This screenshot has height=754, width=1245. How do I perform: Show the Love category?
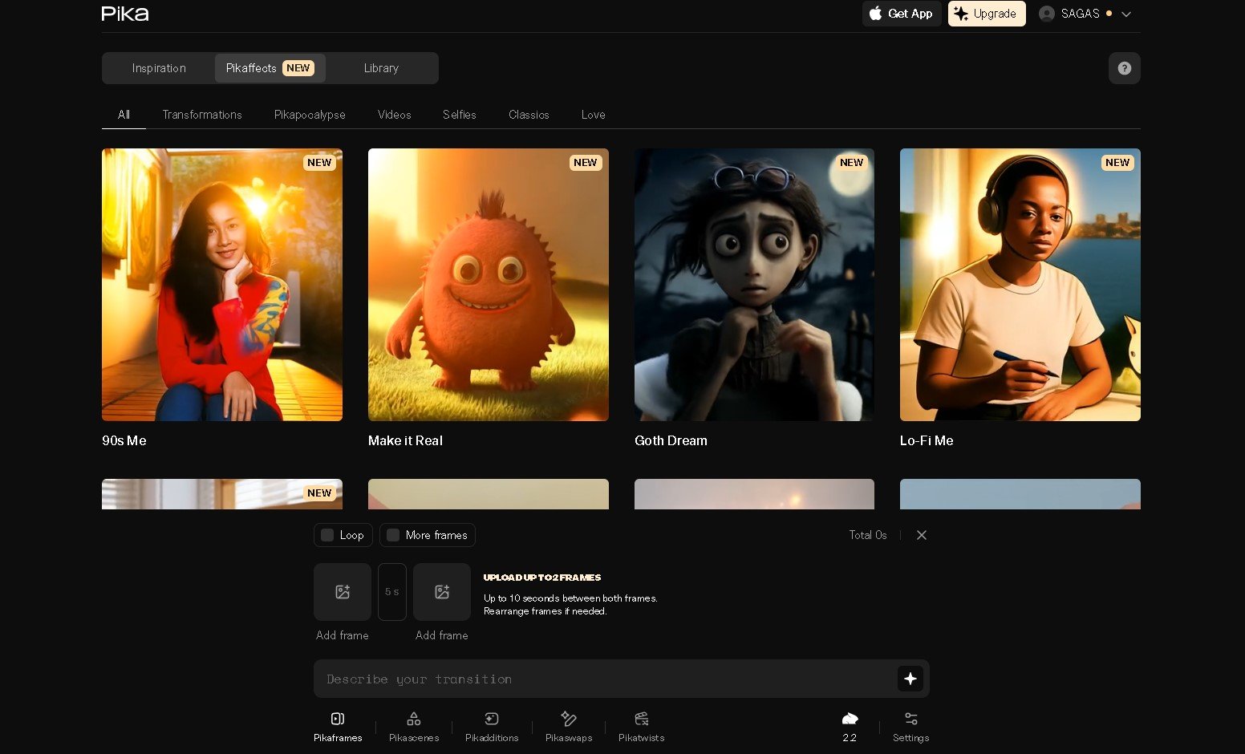[x=594, y=115]
